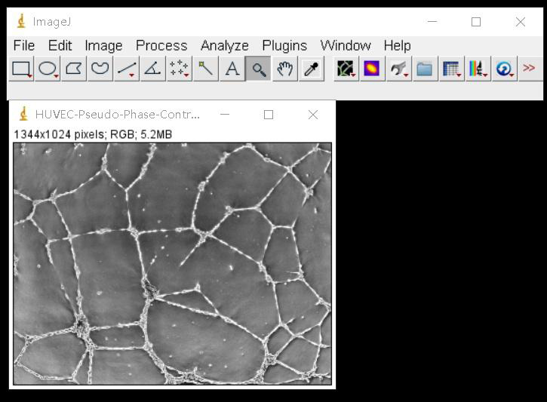Choose the Text tool

(232, 69)
